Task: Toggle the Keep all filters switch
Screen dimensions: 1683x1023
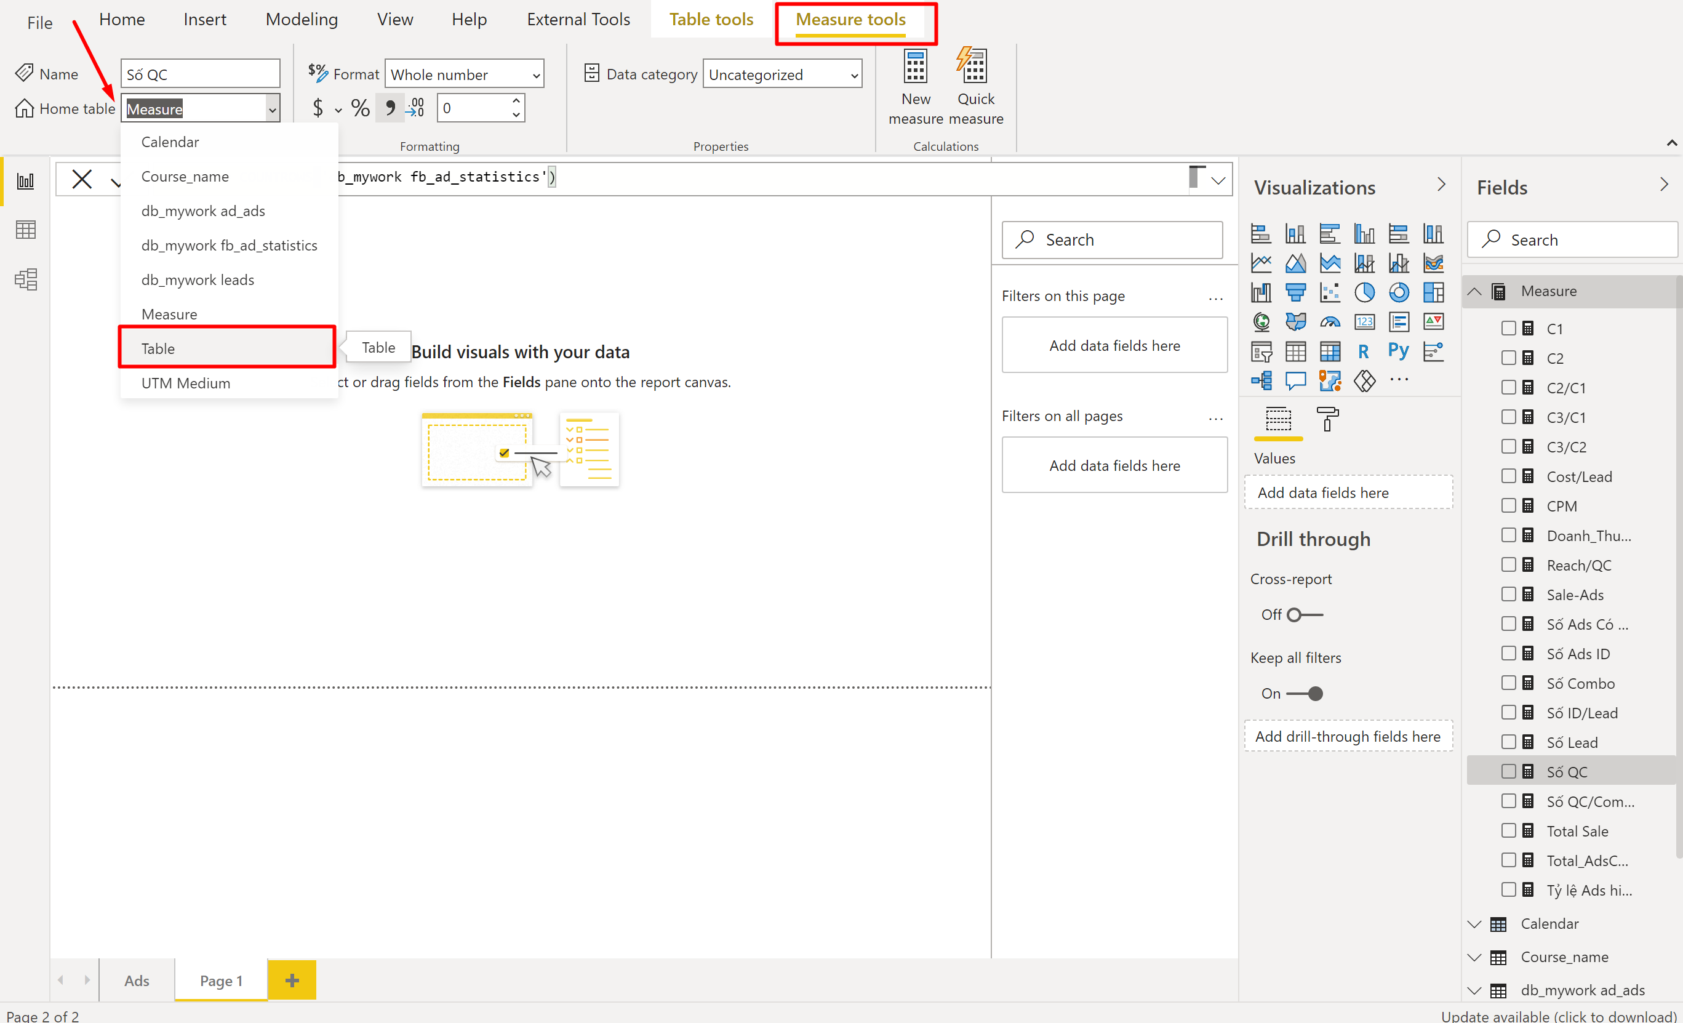Action: pos(1305,694)
